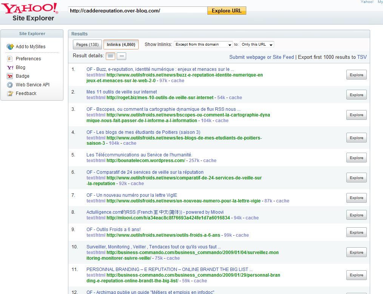383x294 pixels.
Task: Open 'Comparatif de 24 services' title
Action: click(145, 172)
